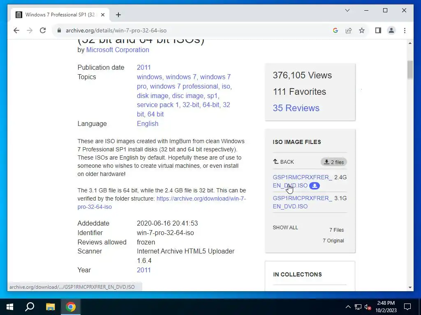
Task: Select the Windows 7 Professional SP1 tab
Action: 60,15
